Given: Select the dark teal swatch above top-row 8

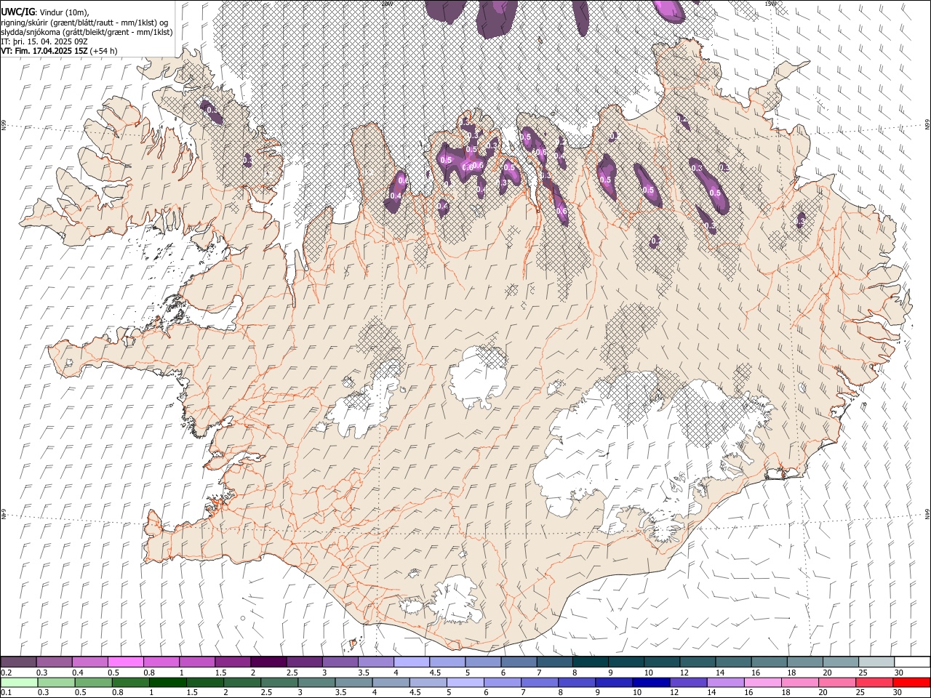Looking at the screenshot, I should tap(591, 662).
